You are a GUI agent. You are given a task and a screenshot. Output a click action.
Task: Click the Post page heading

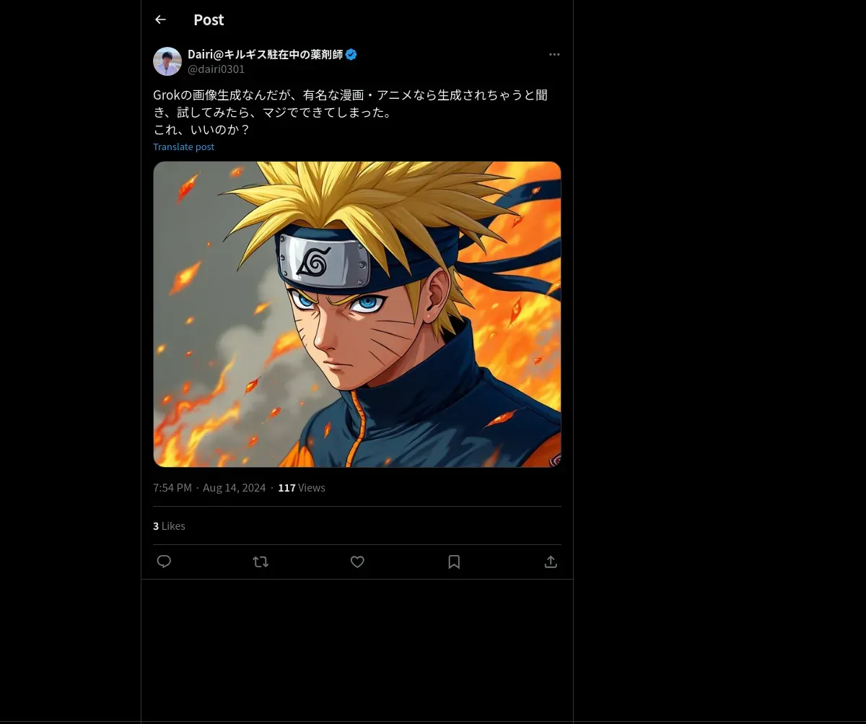pyautogui.click(x=209, y=20)
